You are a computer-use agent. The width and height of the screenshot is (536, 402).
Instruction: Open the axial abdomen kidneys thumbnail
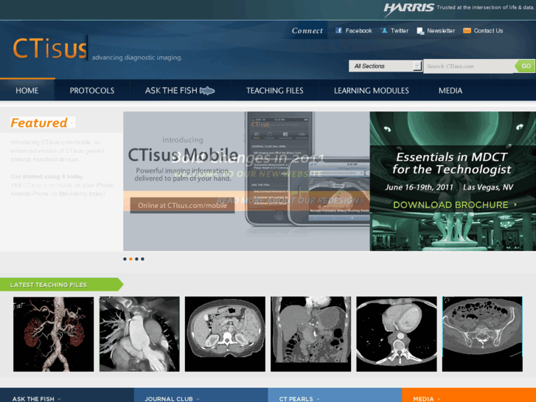[x=225, y=334]
